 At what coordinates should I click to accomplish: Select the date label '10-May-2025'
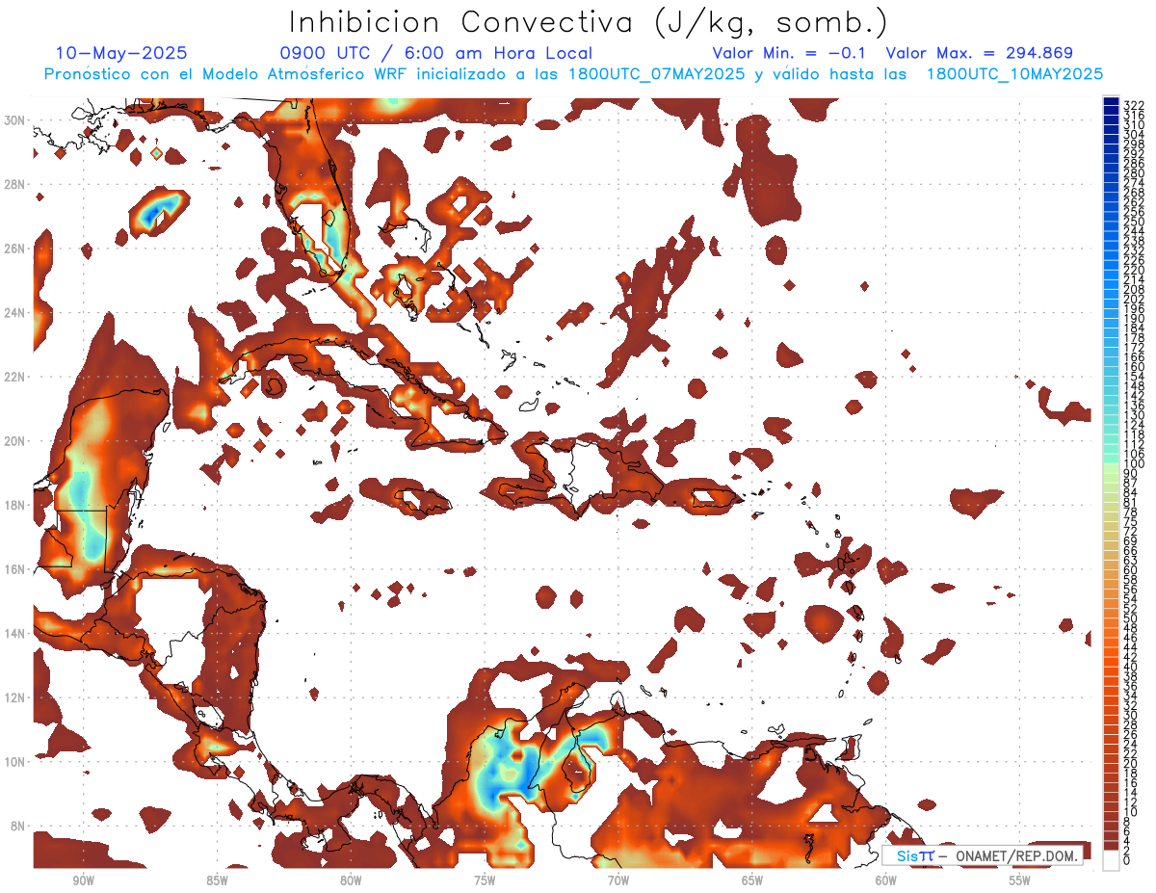121,54
